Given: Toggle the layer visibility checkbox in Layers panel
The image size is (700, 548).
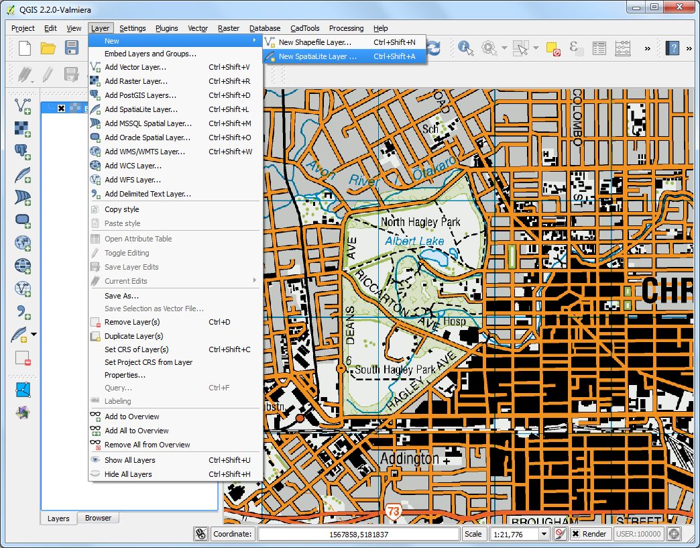Looking at the screenshot, I should tap(61, 108).
